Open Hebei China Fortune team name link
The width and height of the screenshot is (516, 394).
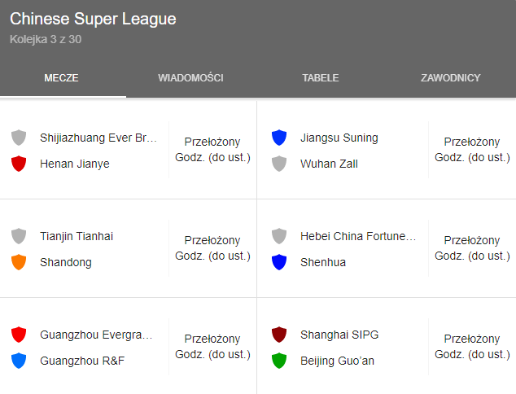point(358,236)
